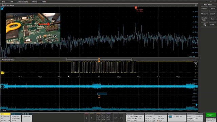Open the Trigger settings badge
The image size is (217, 122).
177,117
